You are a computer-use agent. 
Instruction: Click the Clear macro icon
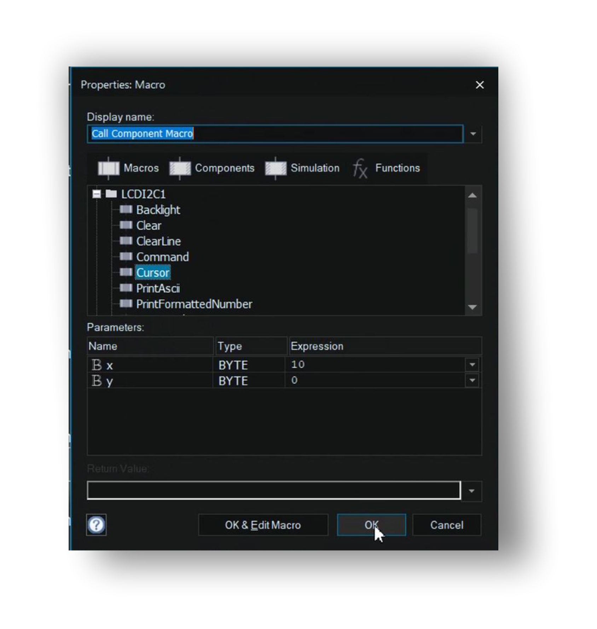[x=126, y=225]
